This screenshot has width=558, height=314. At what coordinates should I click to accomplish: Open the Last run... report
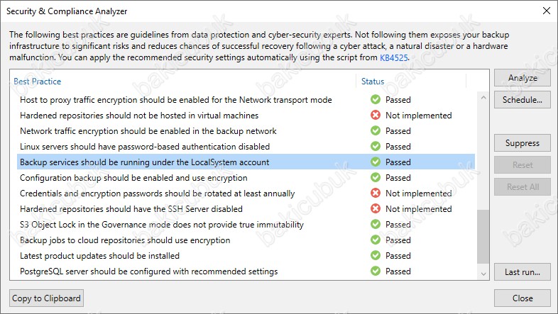523,271
